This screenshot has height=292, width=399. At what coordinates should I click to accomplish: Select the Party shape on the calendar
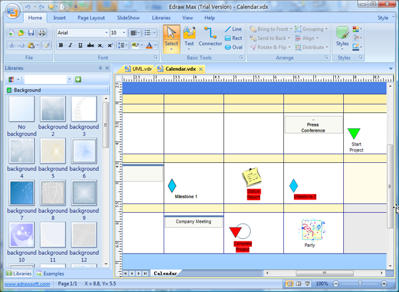click(312, 229)
